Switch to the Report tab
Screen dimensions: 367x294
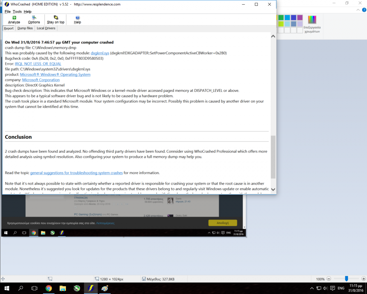point(9,28)
